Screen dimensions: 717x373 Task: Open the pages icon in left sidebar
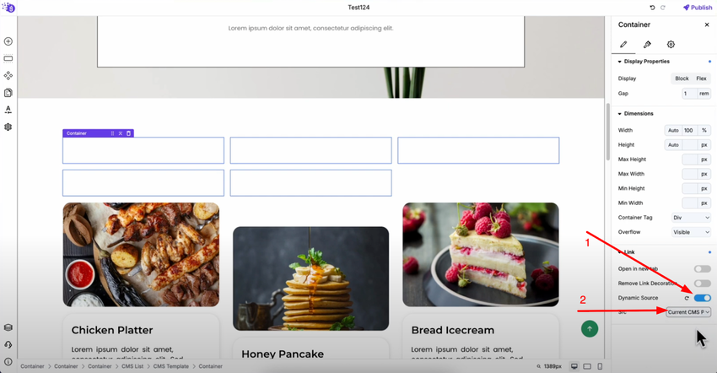tap(8, 93)
